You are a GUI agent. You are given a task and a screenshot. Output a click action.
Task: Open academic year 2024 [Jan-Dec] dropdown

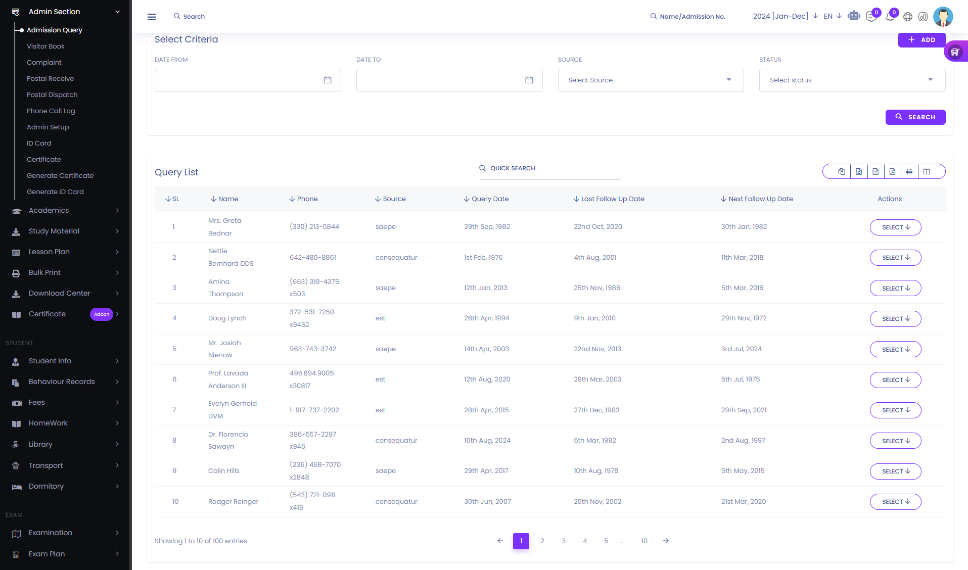tap(785, 16)
